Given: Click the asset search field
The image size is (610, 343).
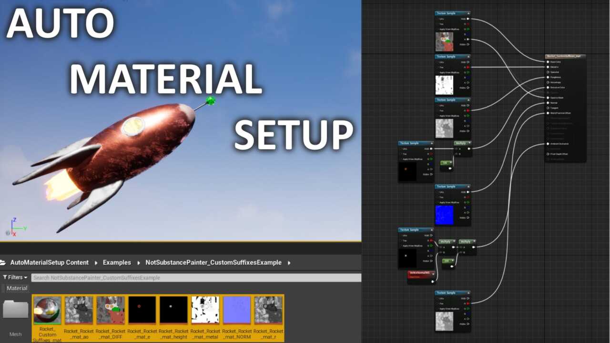Looking at the screenshot, I should click(196, 278).
